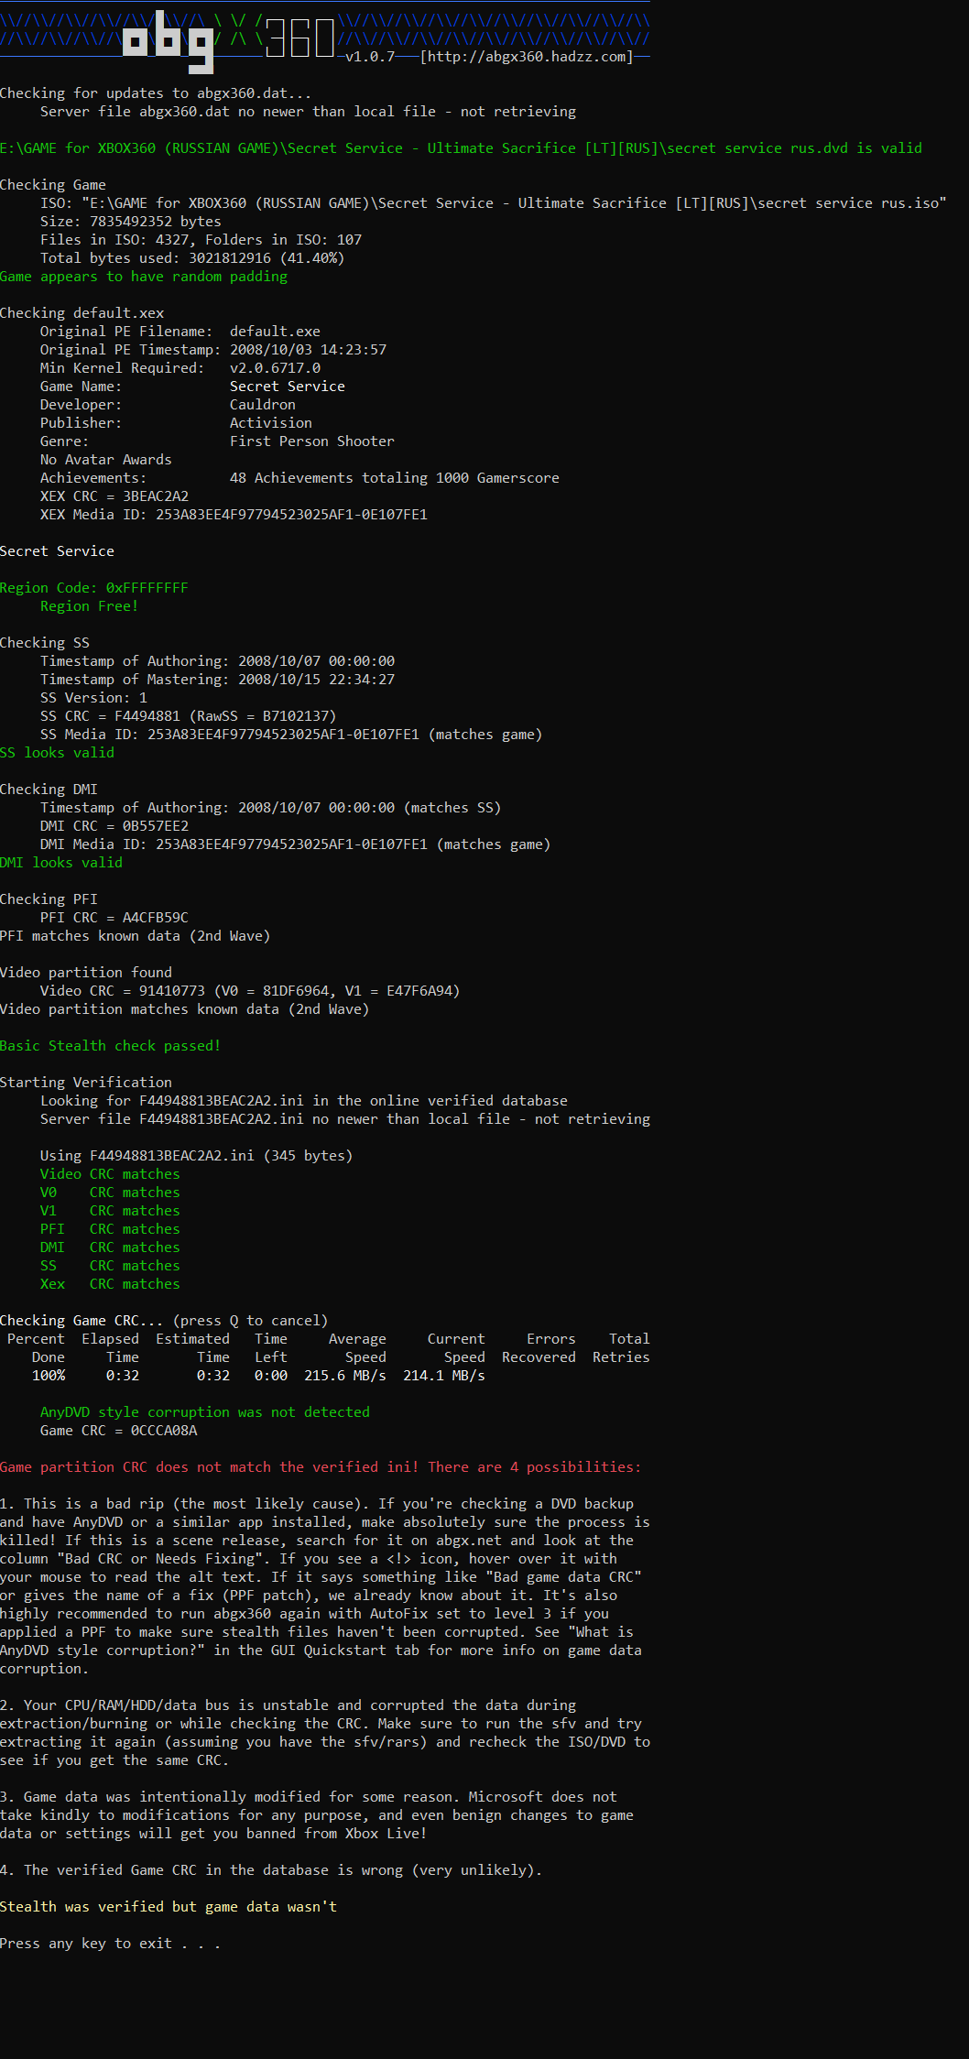
Task: Click the Original PE Filename value default.exe
Action: coord(275,332)
